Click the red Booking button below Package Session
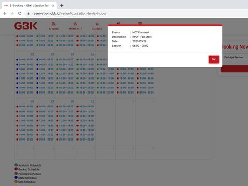248x186 pixels. [x=234, y=69]
